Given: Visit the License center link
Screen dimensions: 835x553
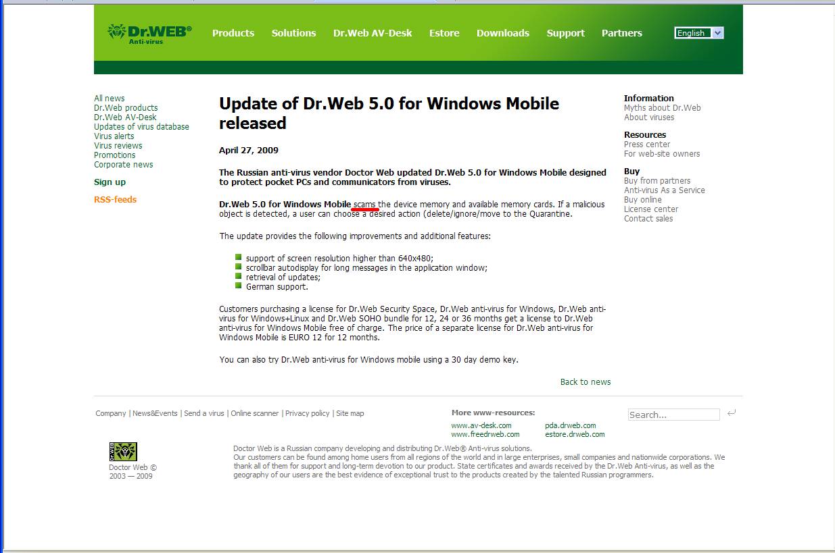Looking at the screenshot, I should [x=651, y=209].
